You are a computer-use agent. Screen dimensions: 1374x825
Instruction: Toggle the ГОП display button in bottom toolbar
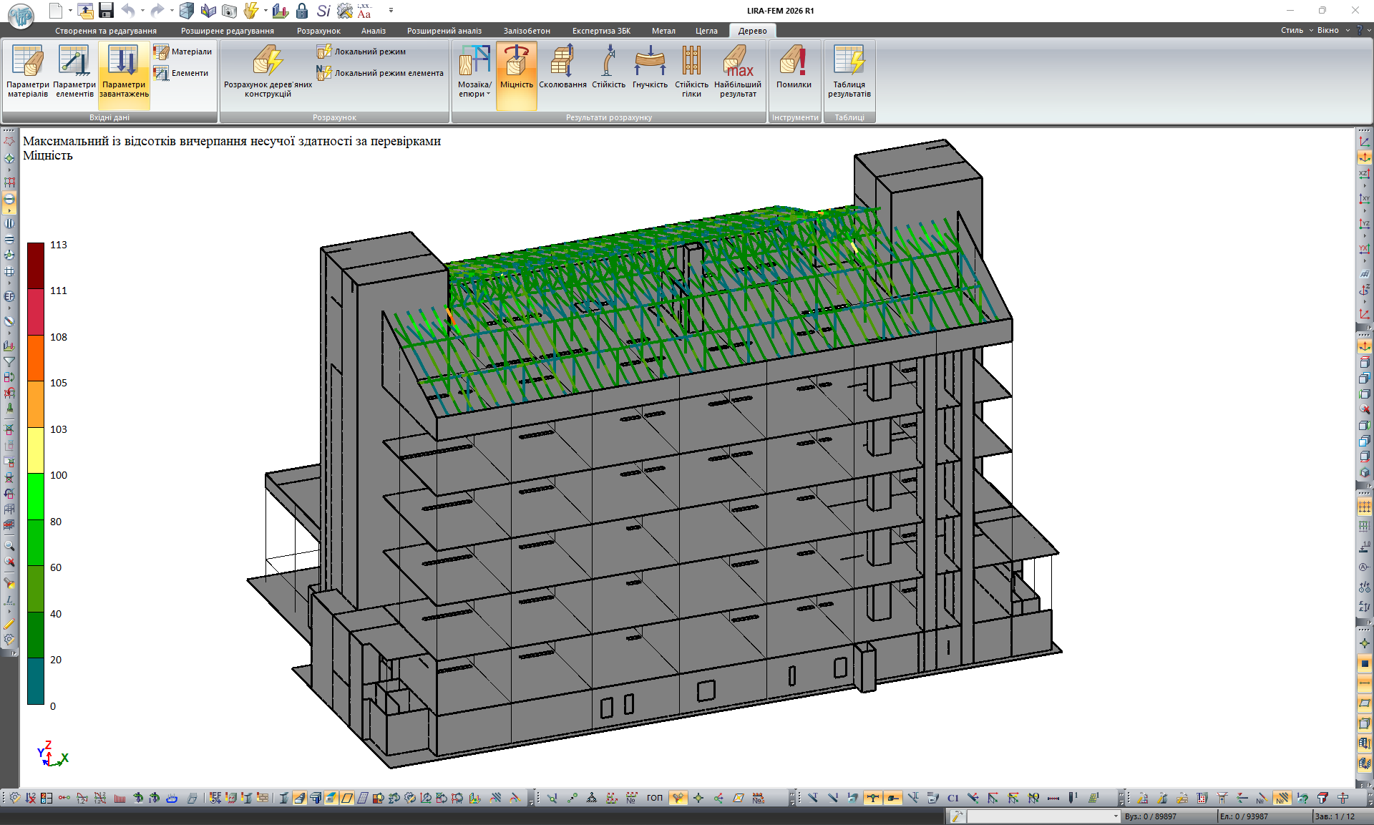click(655, 798)
